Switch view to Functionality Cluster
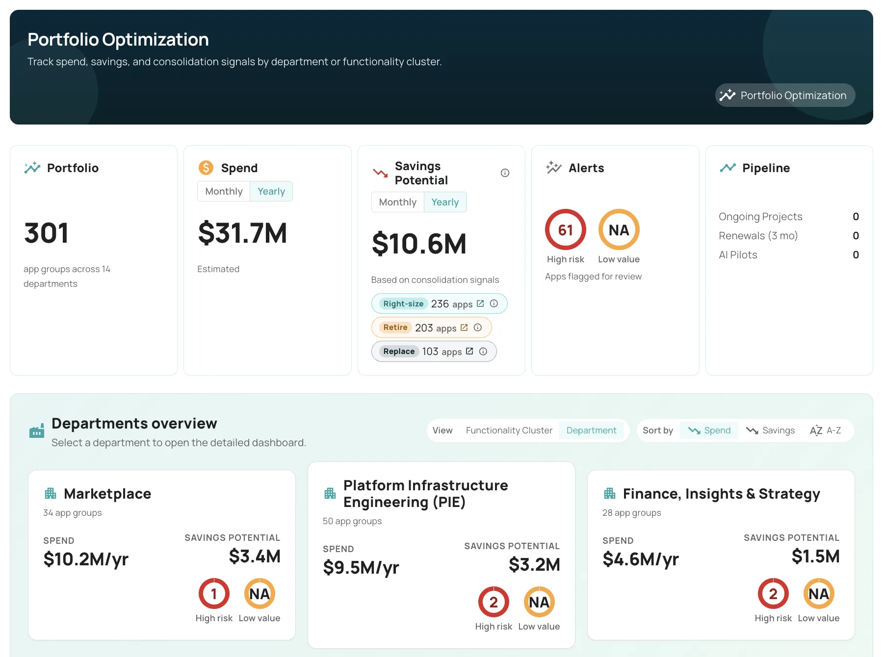884x657 pixels. coord(509,430)
